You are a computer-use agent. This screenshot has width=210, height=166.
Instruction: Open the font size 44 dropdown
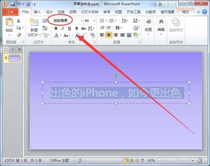pos(94,21)
